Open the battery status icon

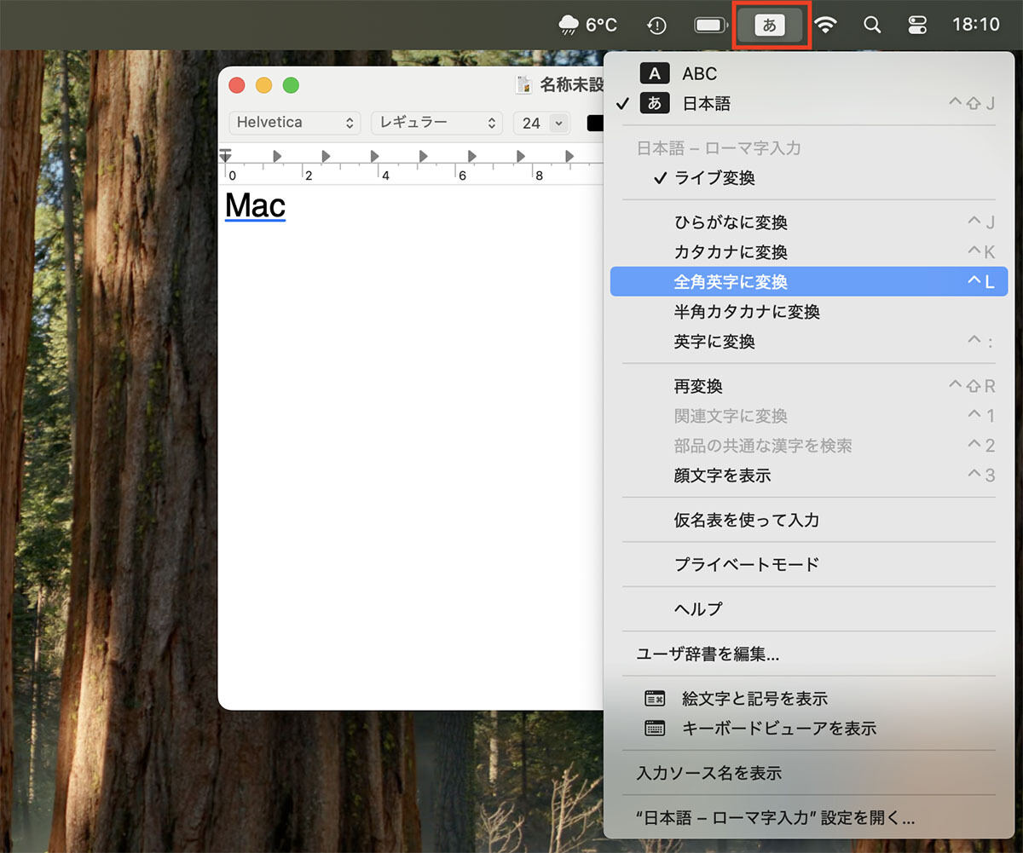pos(710,25)
